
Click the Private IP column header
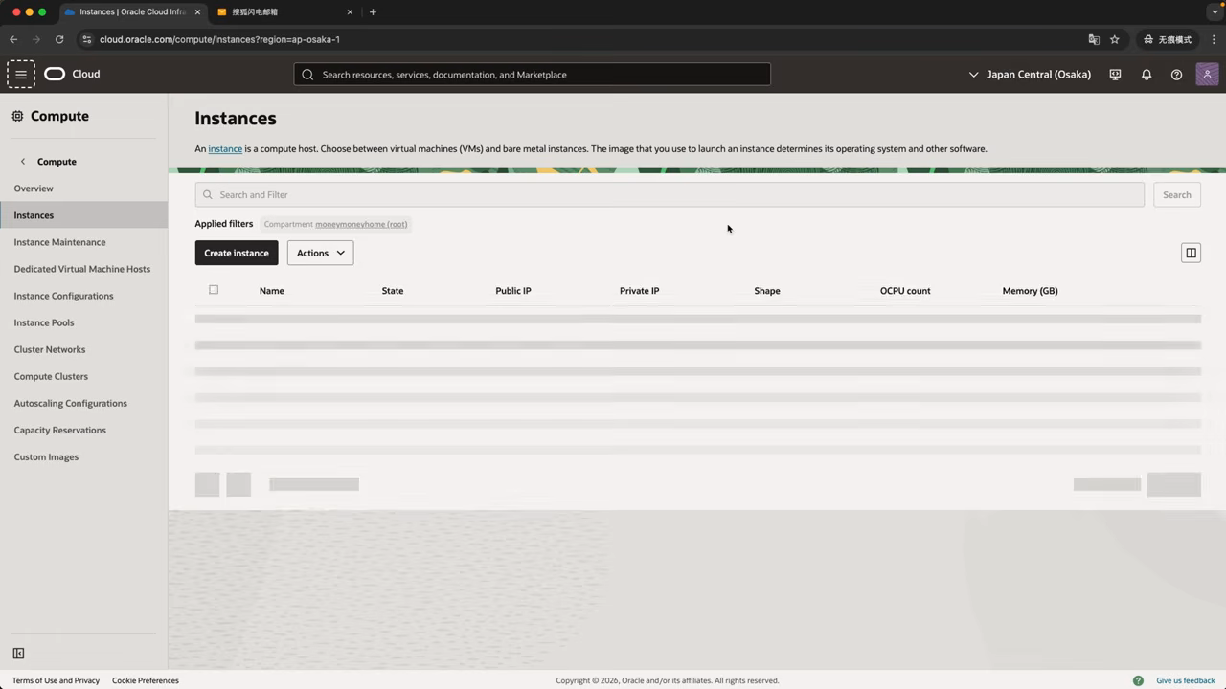[639, 290]
